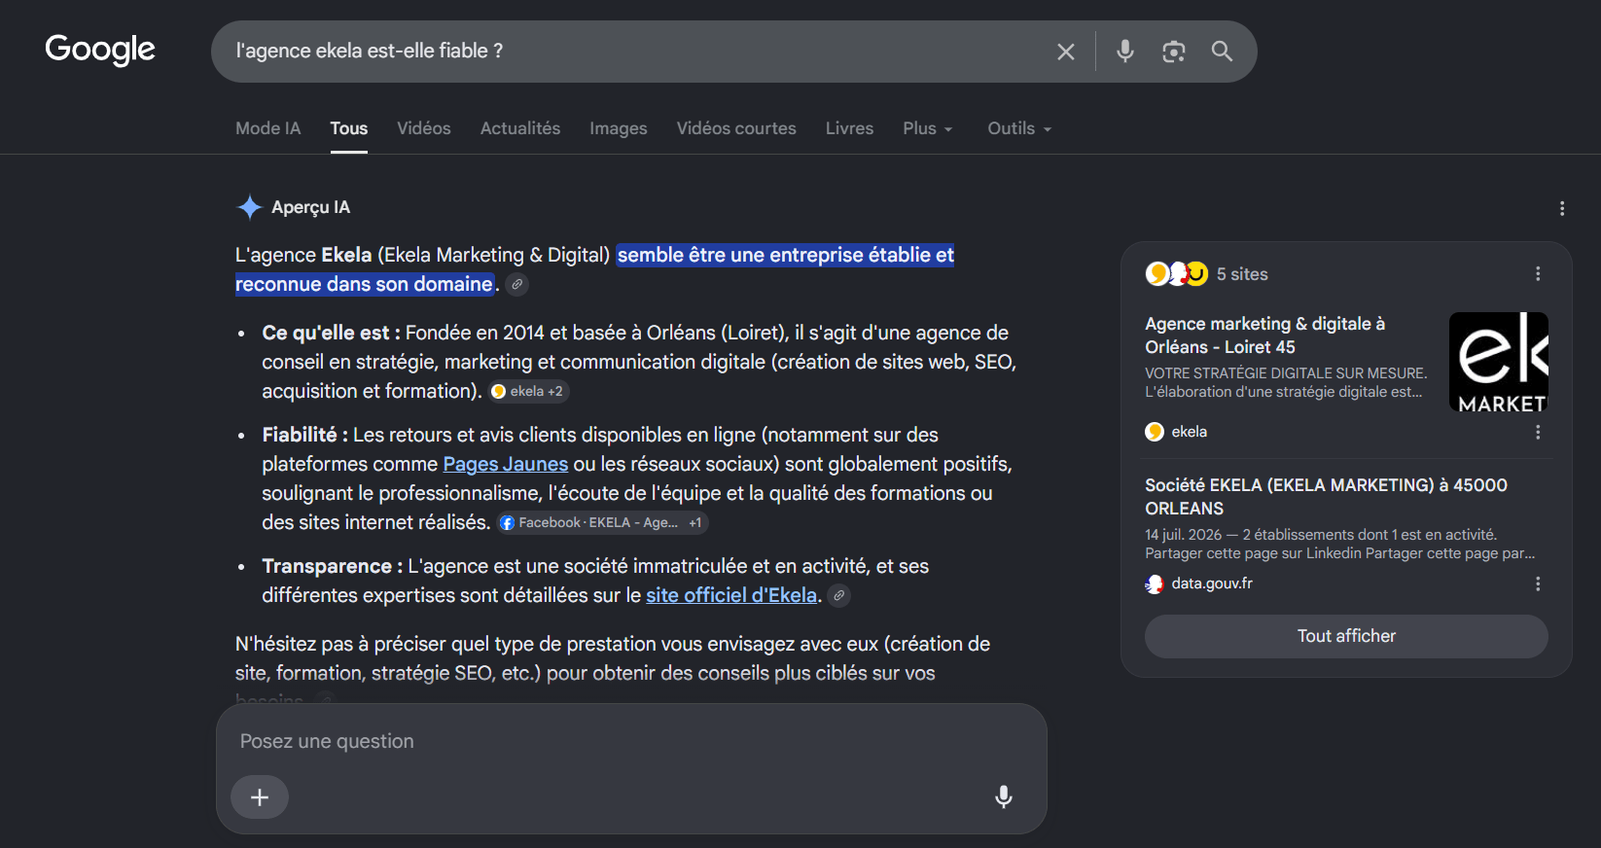
Task: Open the Aperçu IA three-dot options menu
Action: [x=1562, y=208]
